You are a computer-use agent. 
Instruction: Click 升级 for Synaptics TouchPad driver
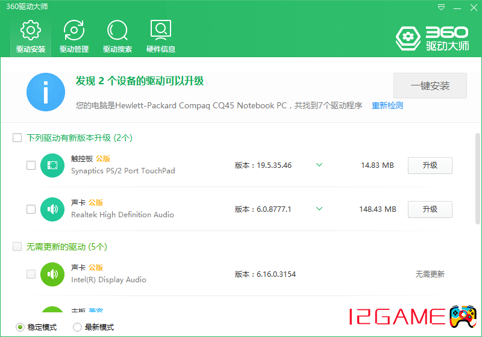430,165
